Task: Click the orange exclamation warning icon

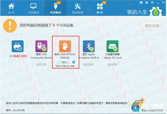Action: [x=10, y=26]
